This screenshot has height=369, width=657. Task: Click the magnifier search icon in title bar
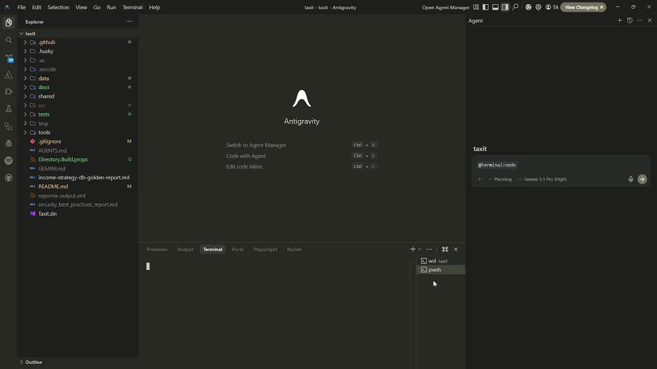click(515, 7)
